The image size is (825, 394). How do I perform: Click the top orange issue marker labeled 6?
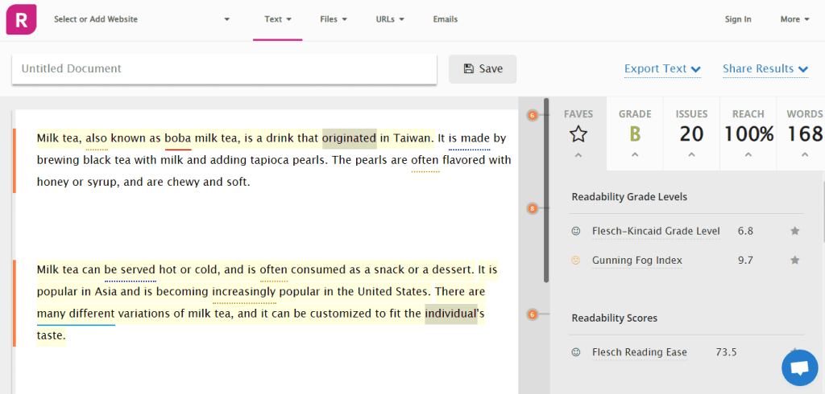coord(532,116)
